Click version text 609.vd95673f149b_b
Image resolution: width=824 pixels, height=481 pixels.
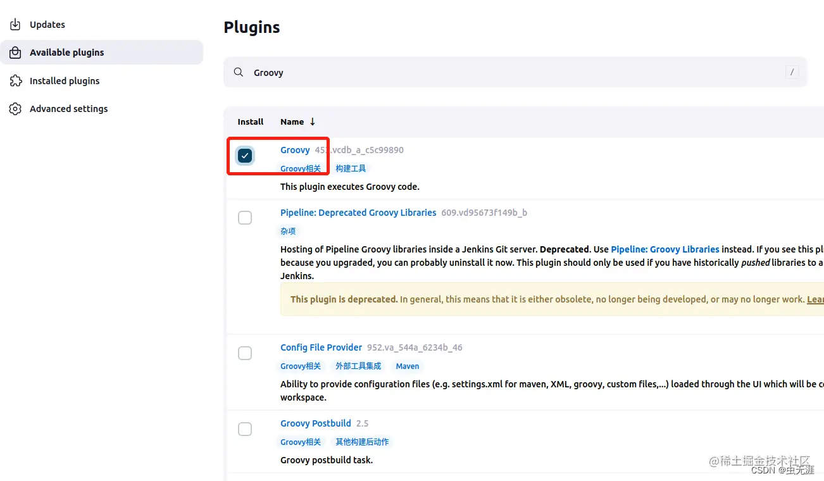click(x=484, y=213)
